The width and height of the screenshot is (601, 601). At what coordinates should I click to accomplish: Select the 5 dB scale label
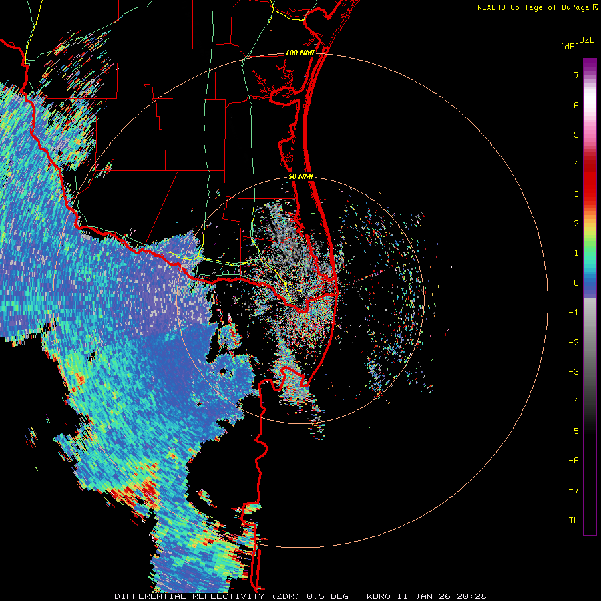576,134
